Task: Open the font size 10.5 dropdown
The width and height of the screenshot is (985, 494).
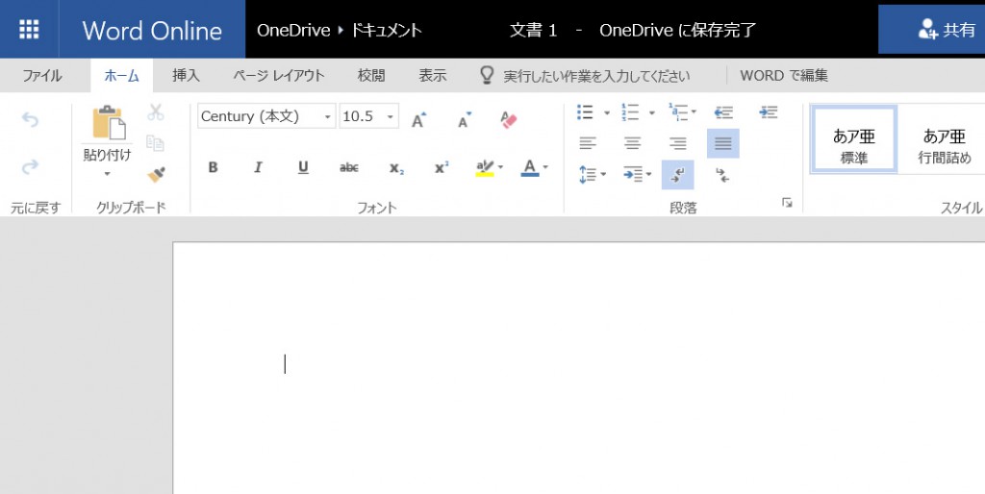Action: [x=391, y=116]
